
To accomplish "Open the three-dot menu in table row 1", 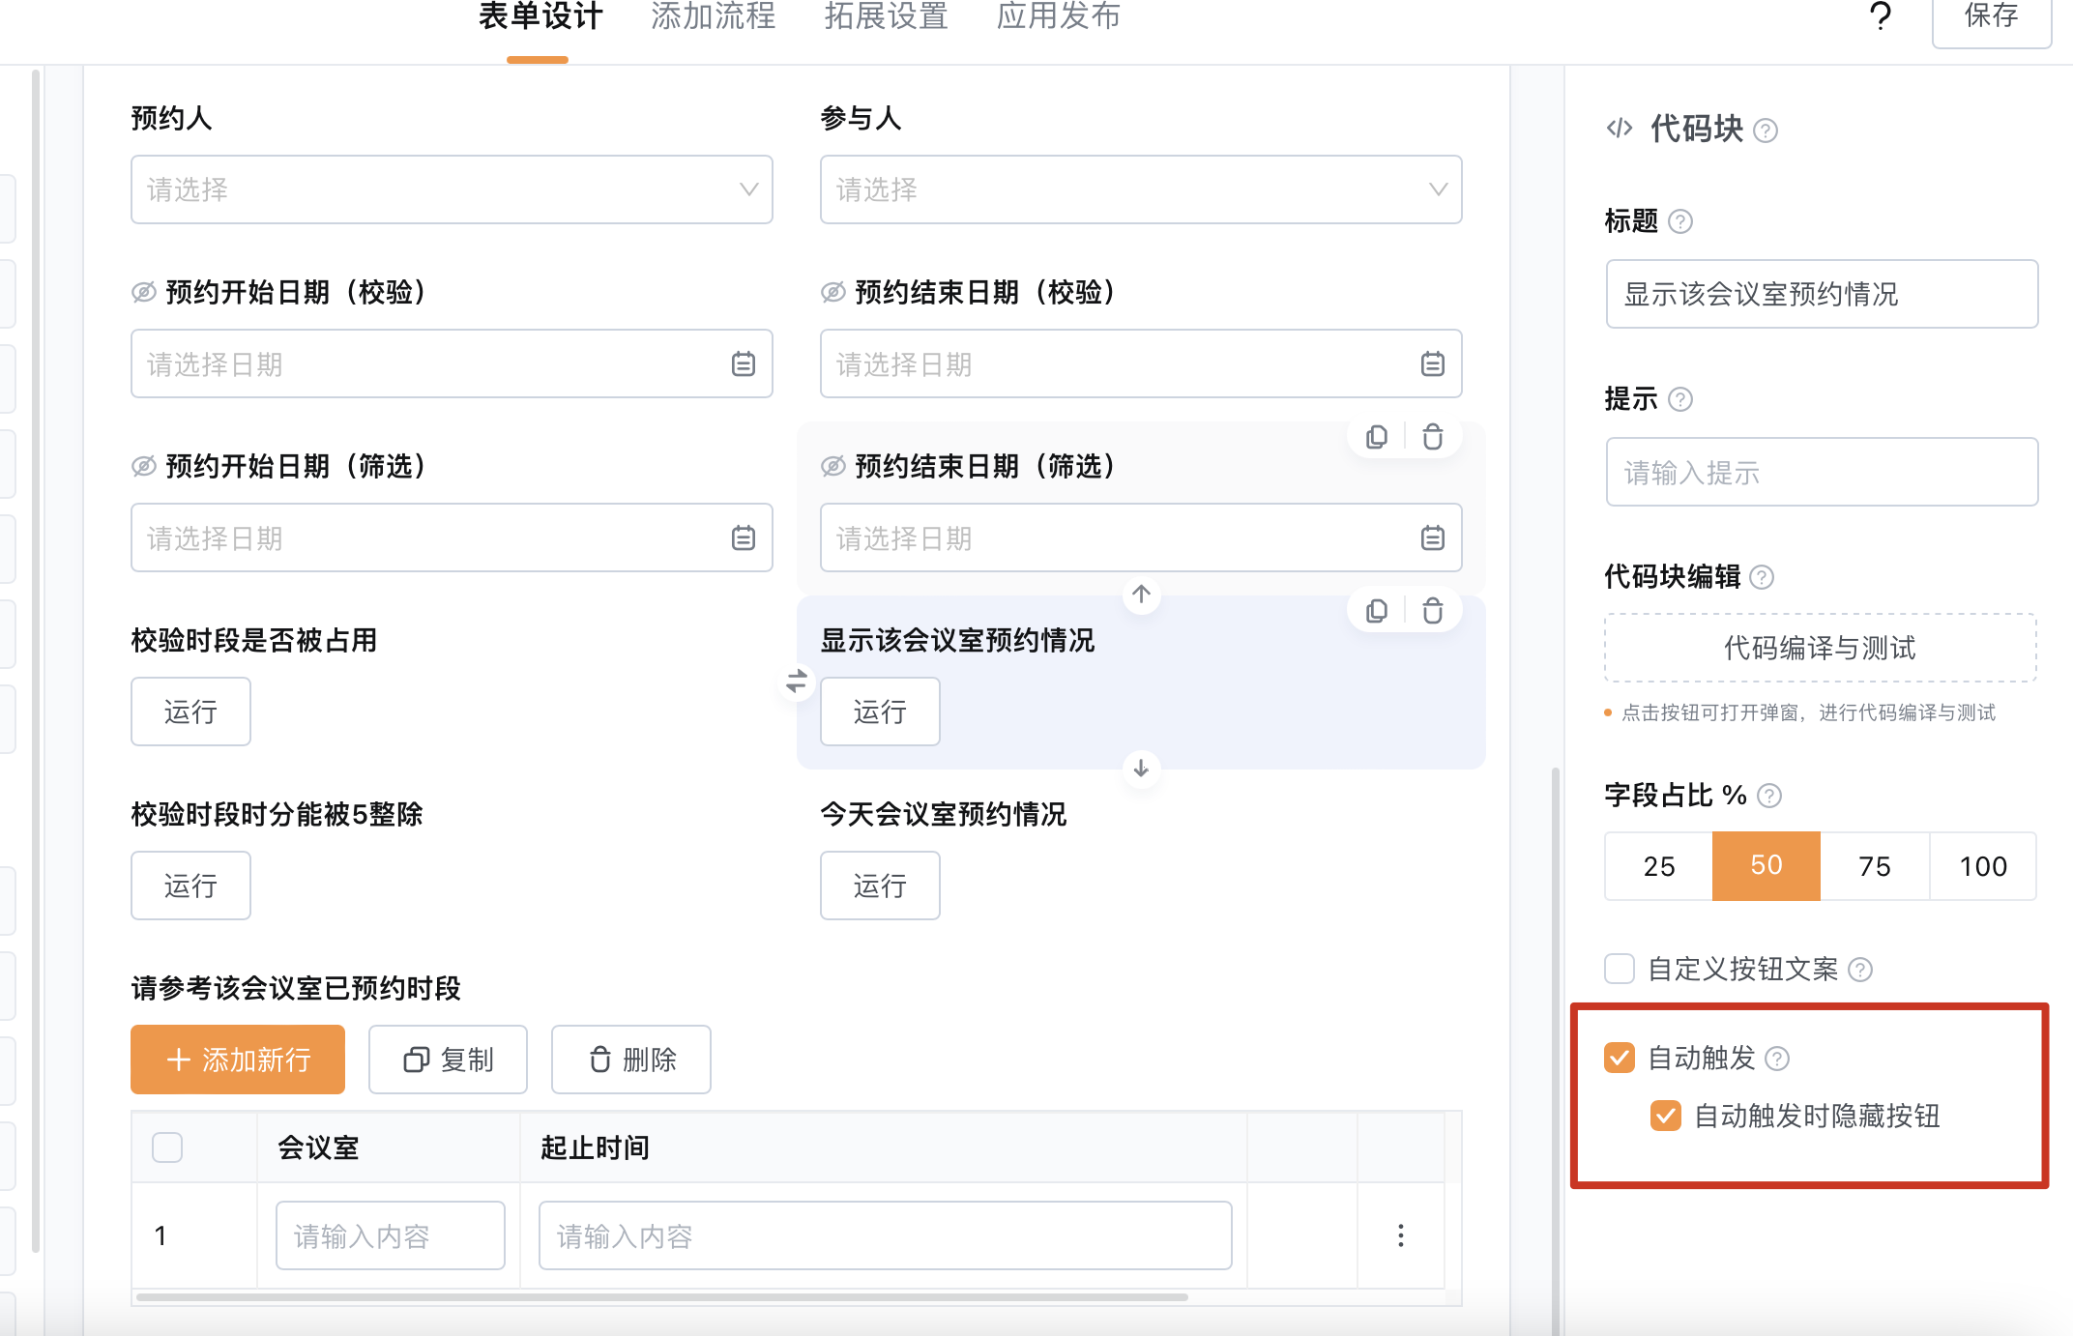I will coord(1401,1235).
